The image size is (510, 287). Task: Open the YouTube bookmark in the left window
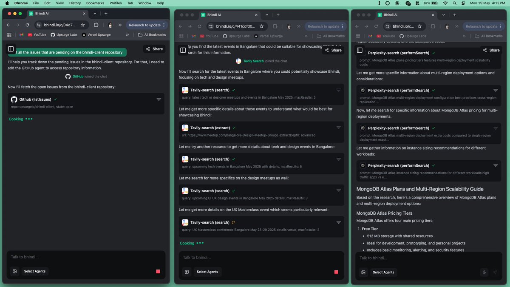click(x=37, y=35)
